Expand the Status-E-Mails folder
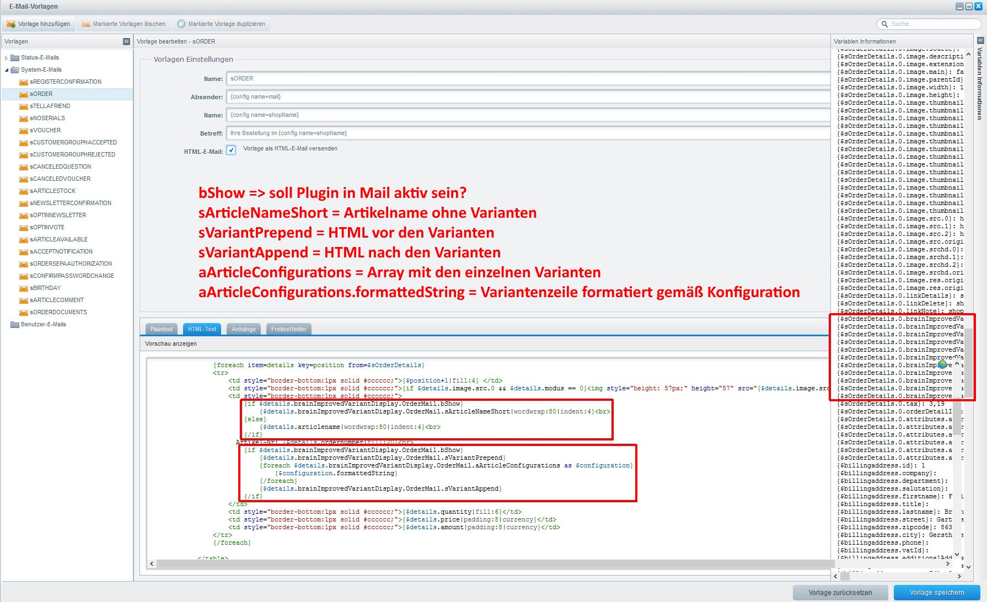The image size is (987, 602). coord(6,58)
